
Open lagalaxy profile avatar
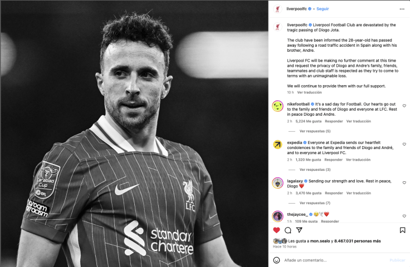(277, 183)
